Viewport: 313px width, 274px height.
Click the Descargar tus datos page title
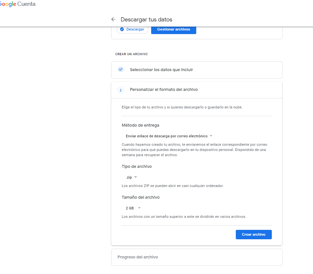coord(146,19)
